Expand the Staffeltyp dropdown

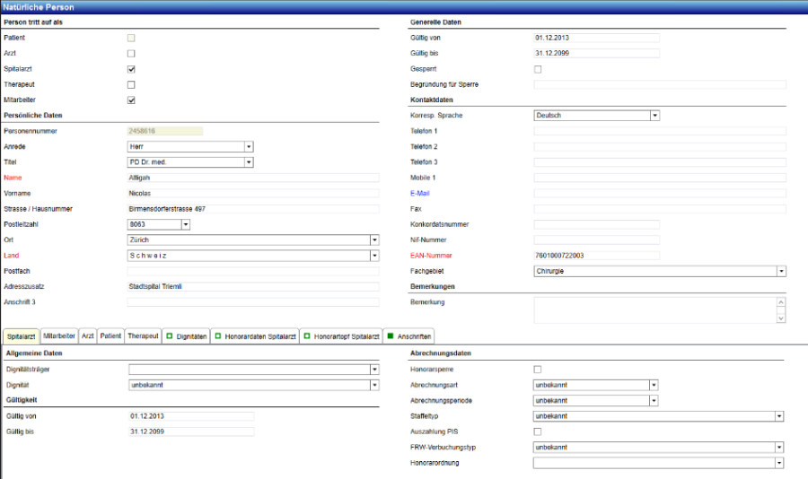click(780, 416)
